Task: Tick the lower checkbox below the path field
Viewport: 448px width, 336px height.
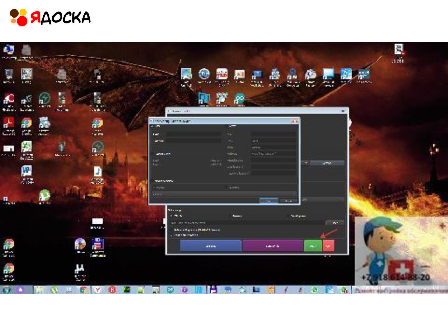Action: coord(172,235)
